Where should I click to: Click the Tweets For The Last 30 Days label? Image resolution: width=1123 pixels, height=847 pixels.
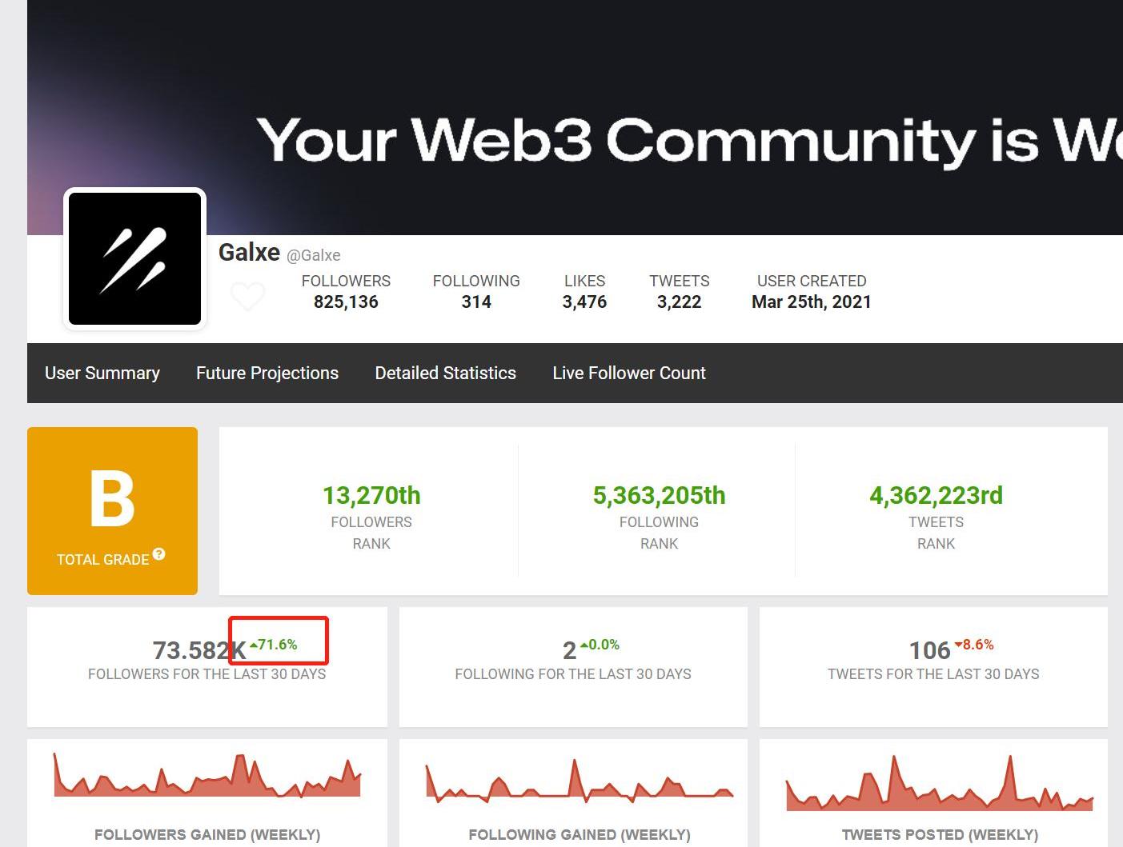coord(933,674)
